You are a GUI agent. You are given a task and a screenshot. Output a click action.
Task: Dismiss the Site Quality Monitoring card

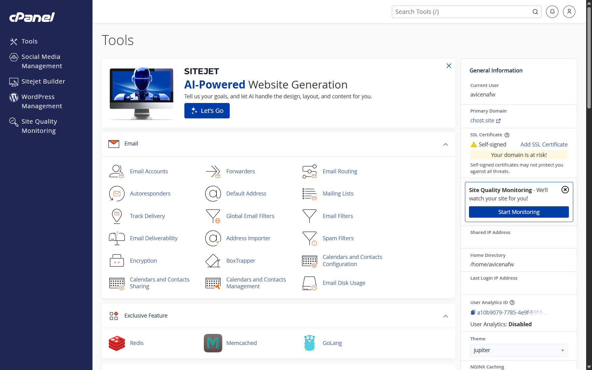[x=565, y=190]
